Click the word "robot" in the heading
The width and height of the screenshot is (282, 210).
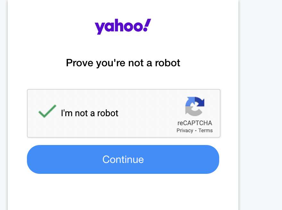tap(167, 62)
